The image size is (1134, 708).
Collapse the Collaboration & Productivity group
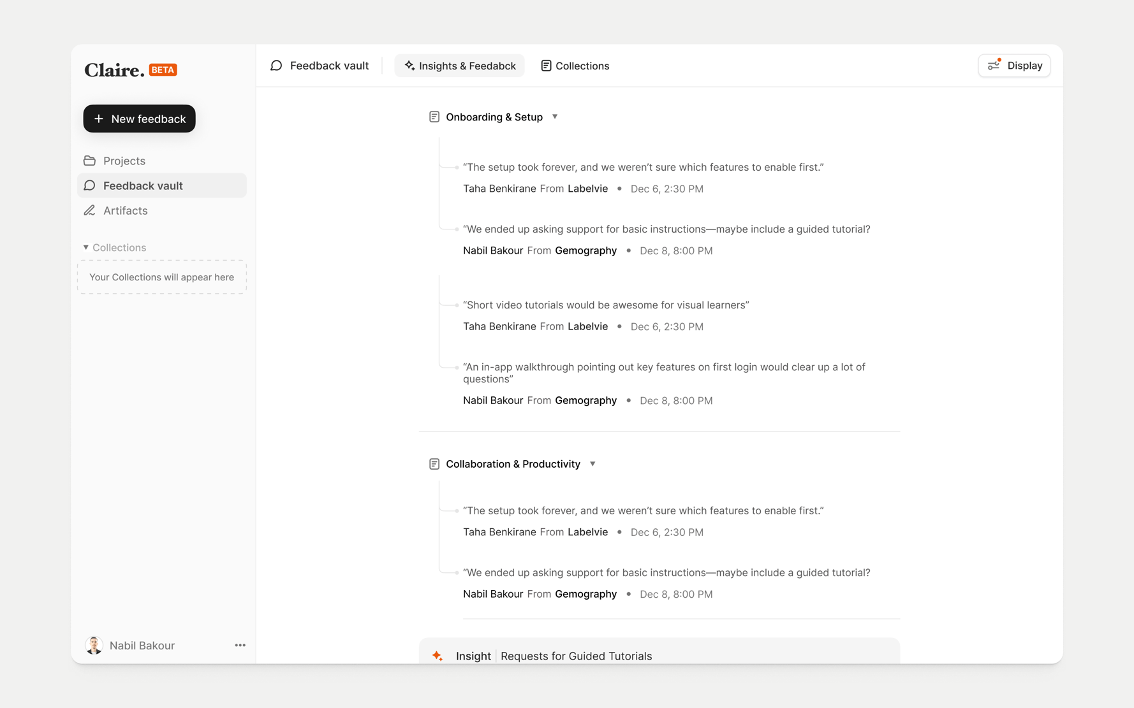(593, 464)
